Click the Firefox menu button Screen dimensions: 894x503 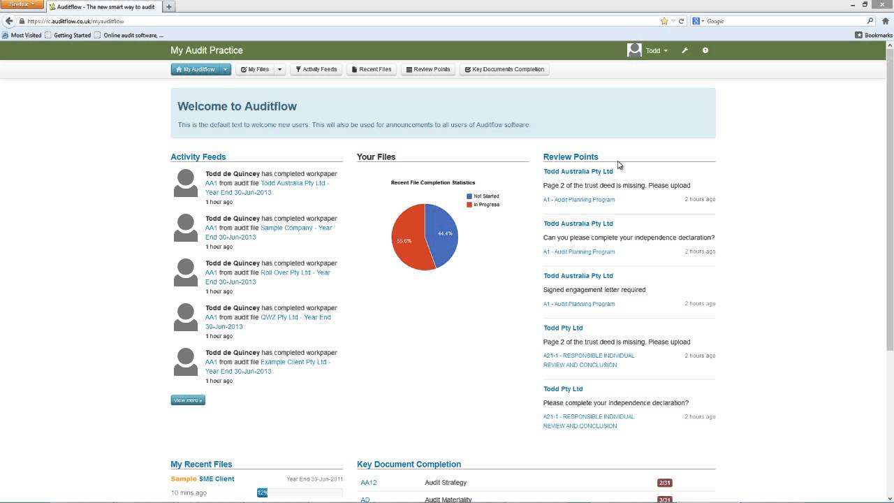click(x=22, y=4)
